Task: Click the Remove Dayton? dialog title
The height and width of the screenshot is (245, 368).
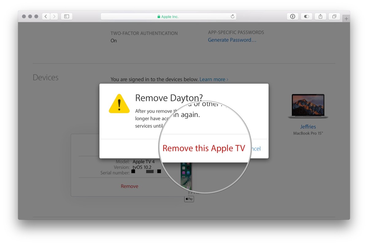Action: [x=169, y=98]
